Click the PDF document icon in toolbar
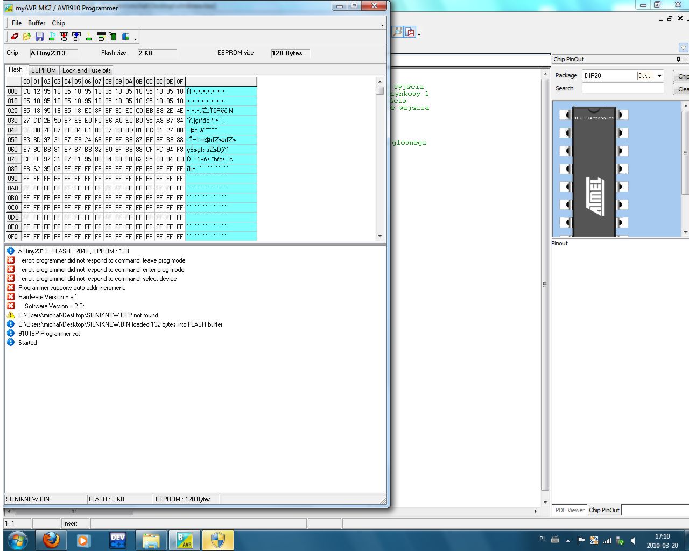 (410, 32)
